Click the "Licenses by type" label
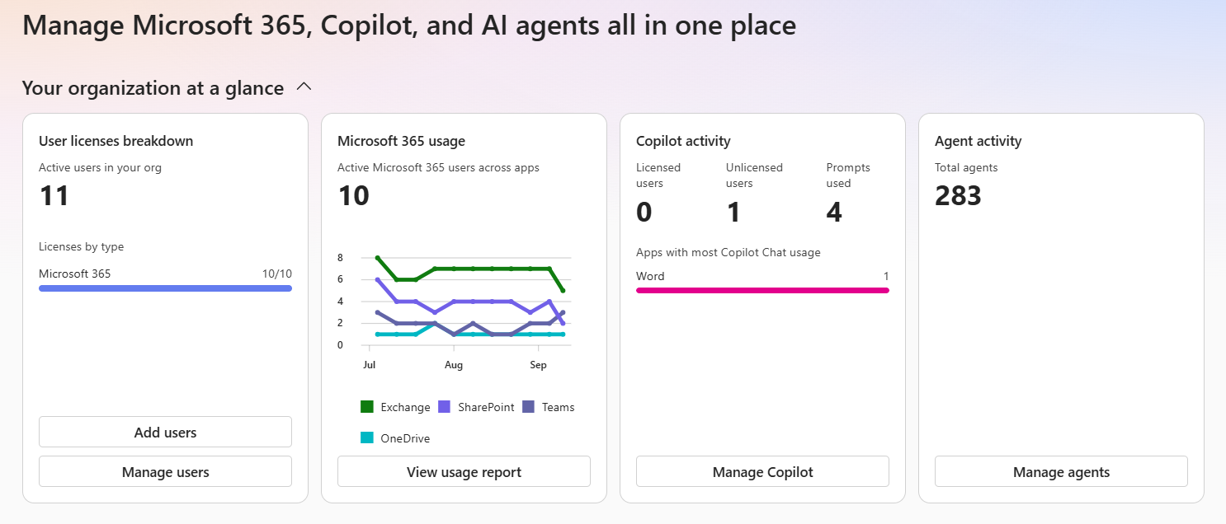 tap(81, 246)
